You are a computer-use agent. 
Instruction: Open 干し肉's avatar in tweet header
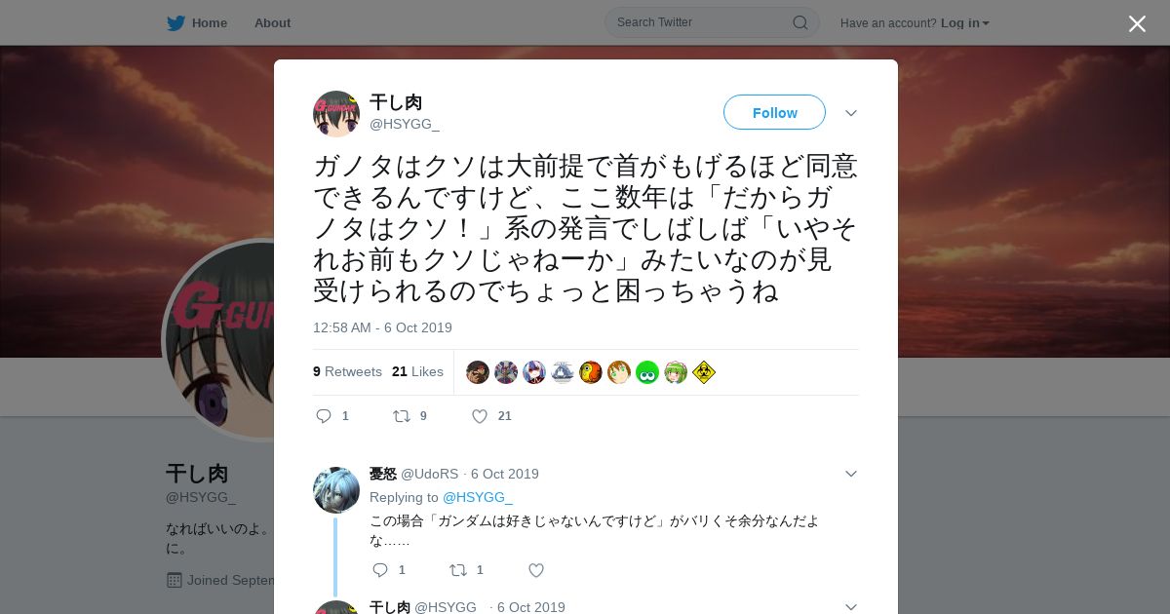click(x=336, y=114)
